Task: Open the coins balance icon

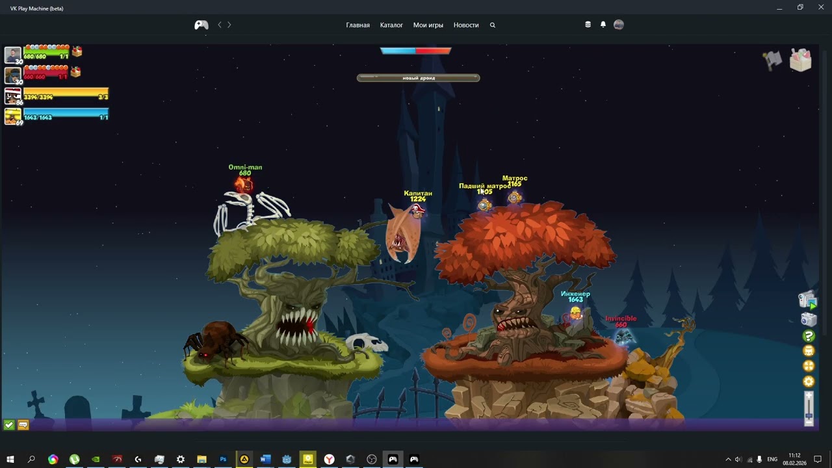Action: pos(588,25)
